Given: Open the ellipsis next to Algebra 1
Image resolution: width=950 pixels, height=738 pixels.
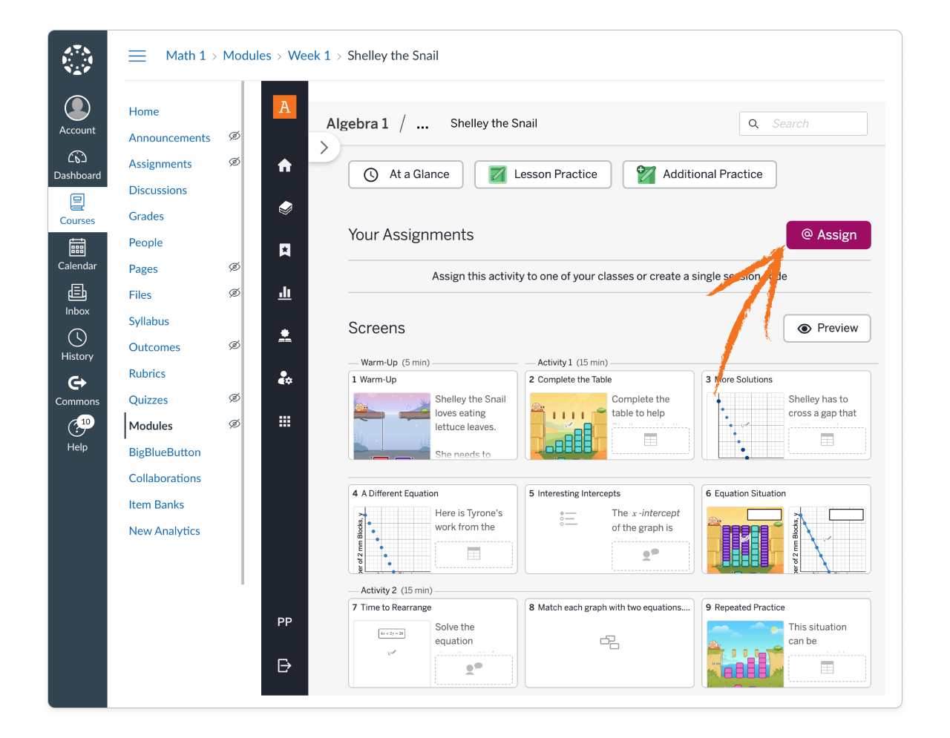Looking at the screenshot, I should tap(422, 125).
